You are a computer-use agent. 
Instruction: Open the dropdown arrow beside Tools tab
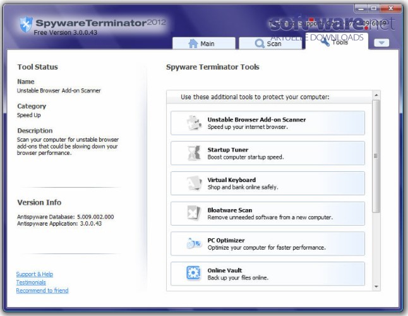tap(381, 43)
